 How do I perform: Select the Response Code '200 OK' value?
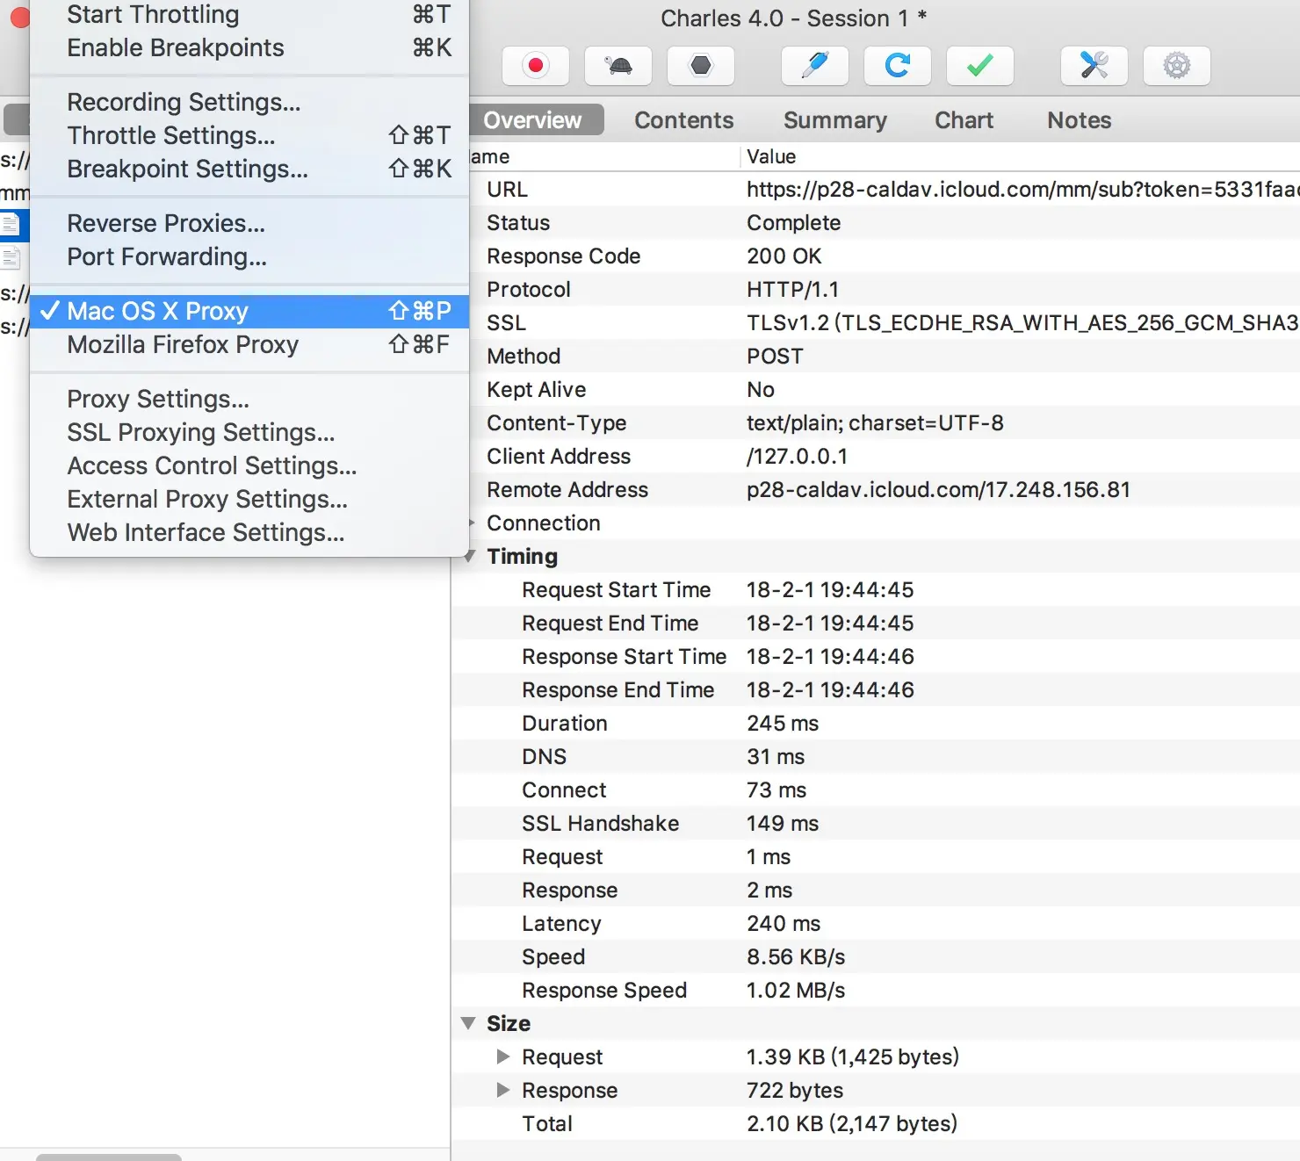coord(784,256)
